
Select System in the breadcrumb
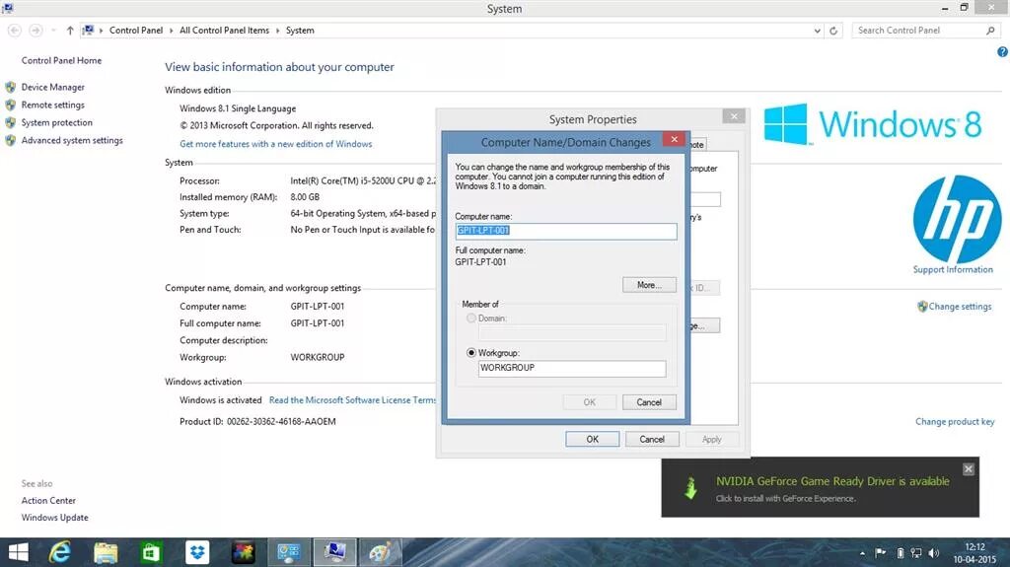click(x=300, y=31)
